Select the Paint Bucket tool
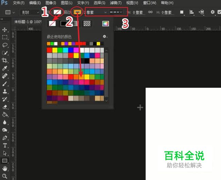 [5, 114]
